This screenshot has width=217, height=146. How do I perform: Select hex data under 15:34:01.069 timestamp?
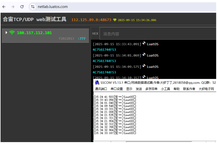(x=104, y=61)
